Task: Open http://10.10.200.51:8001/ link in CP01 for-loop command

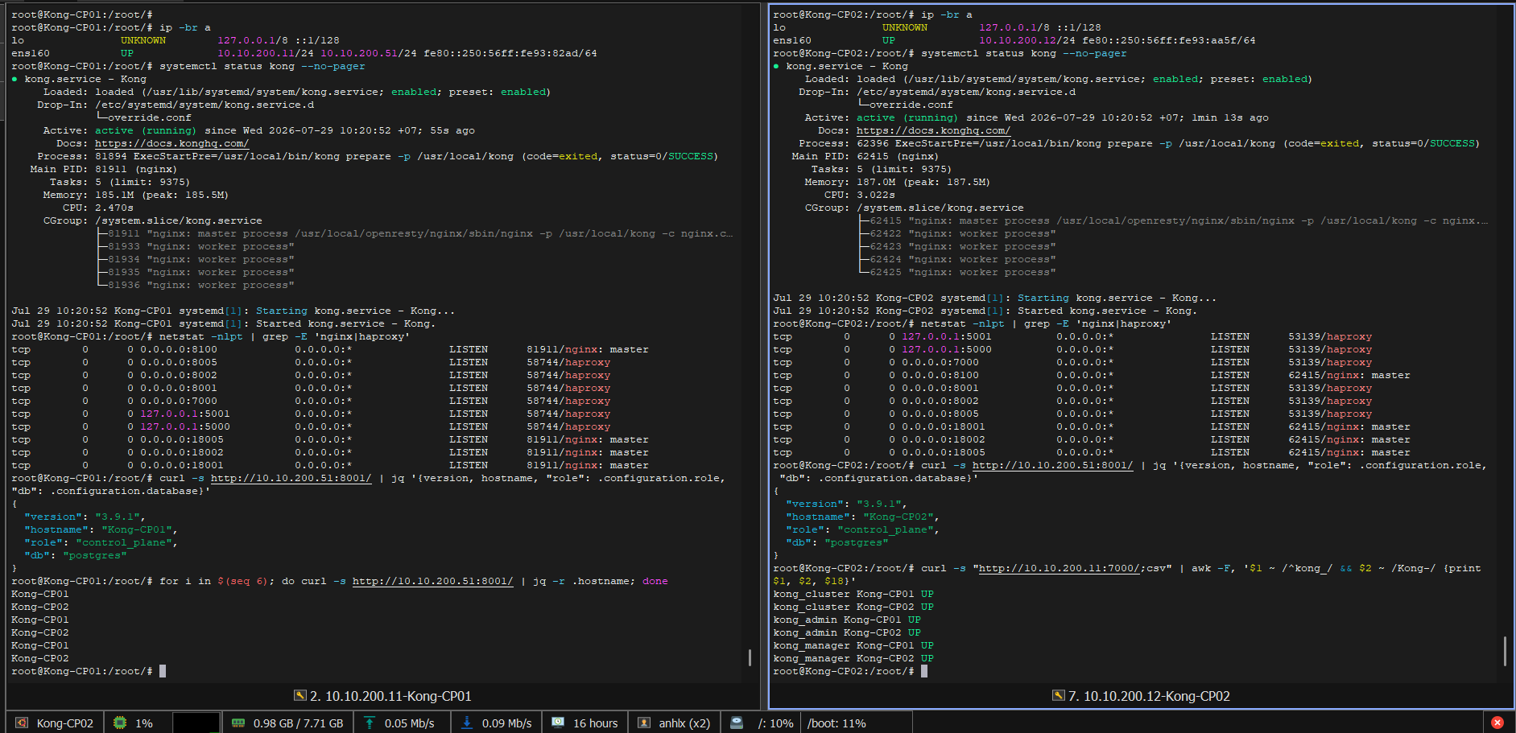Action: click(433, 581)
